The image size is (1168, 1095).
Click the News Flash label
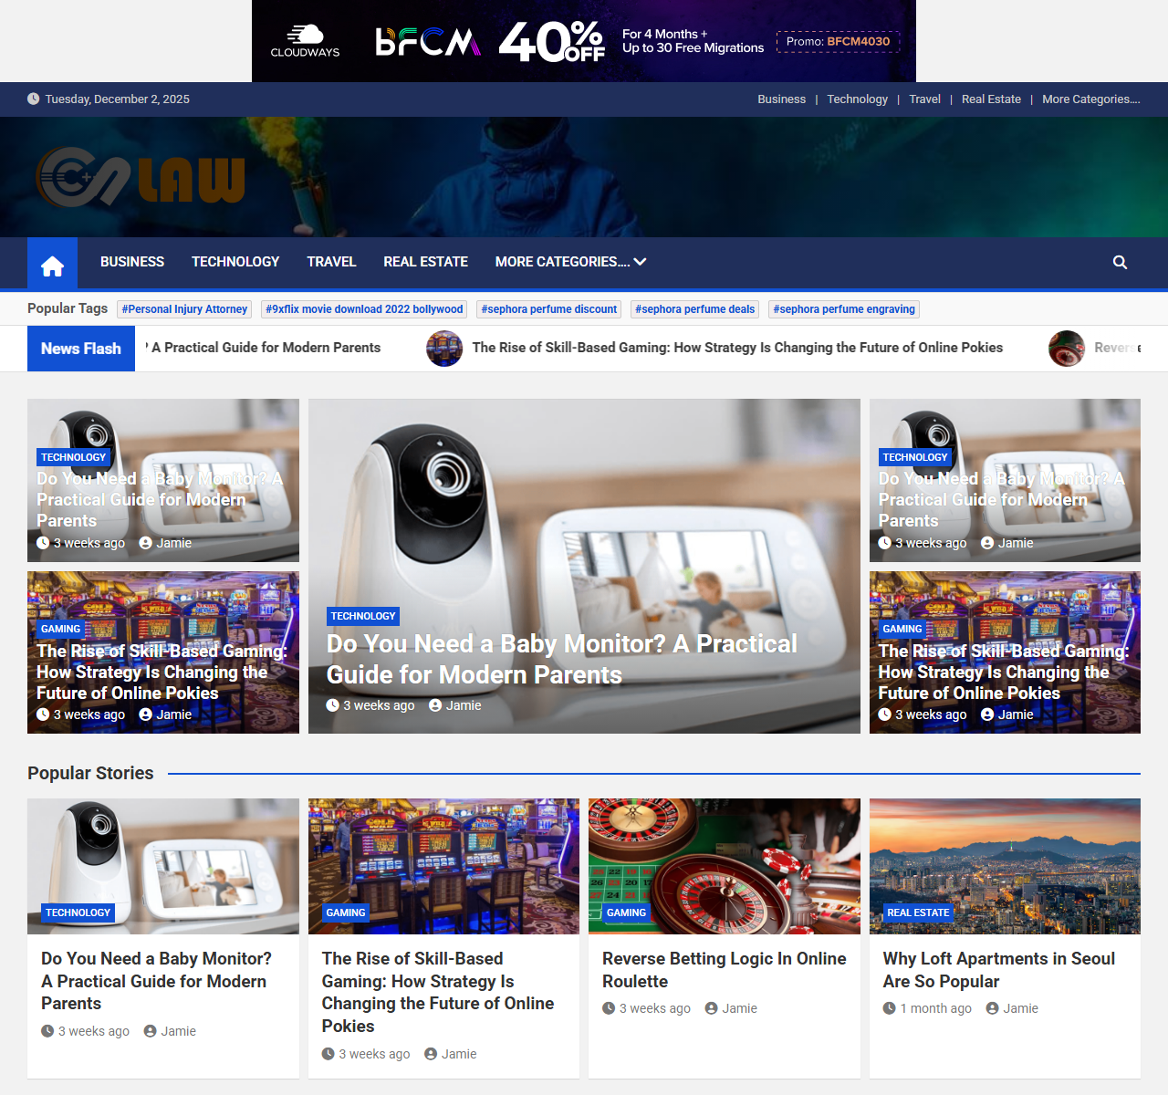(81, 349)
